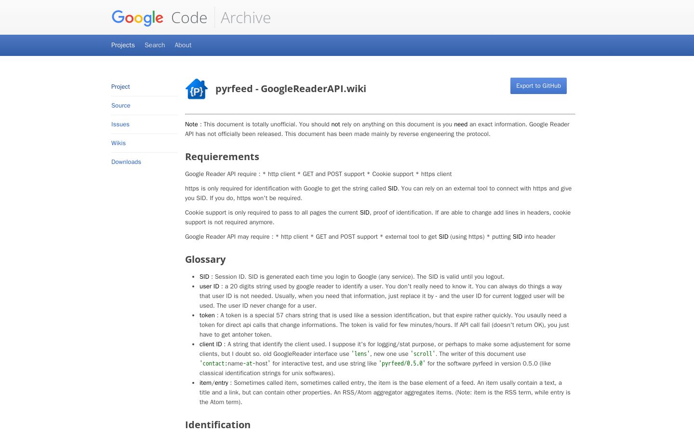
Task: Go to the About page
Action: tap(183, 45)
